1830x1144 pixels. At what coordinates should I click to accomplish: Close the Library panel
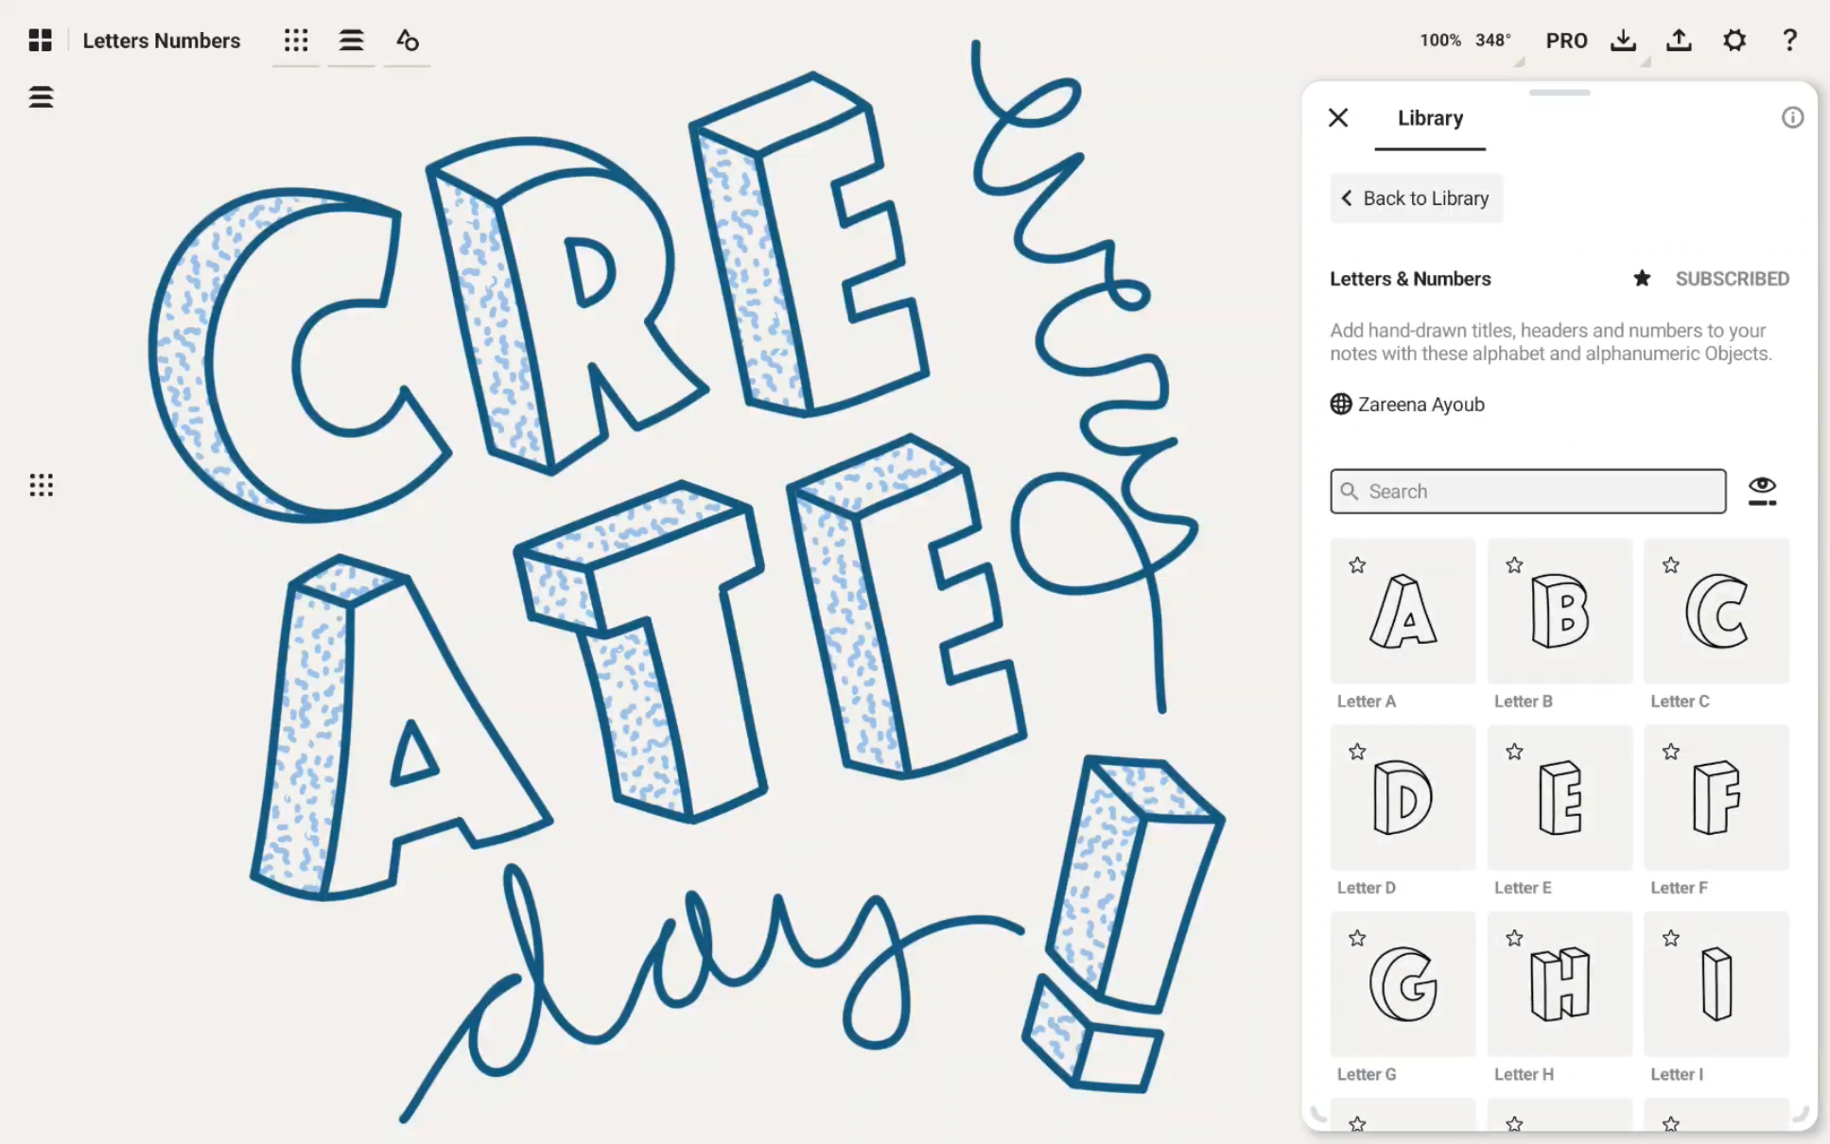1338,117
